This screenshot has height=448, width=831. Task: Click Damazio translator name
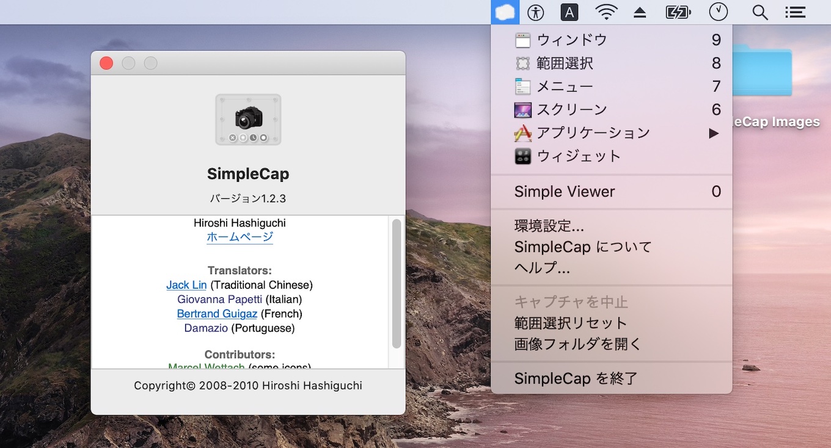[206, 328]
